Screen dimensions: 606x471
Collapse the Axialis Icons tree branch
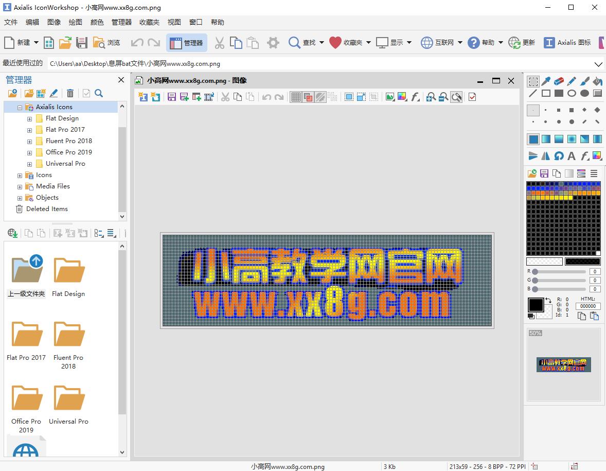[x=19, y=107]
